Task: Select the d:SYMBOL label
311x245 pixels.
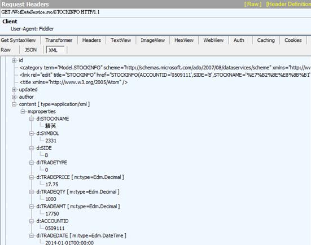Action: (x=47, y=134)
